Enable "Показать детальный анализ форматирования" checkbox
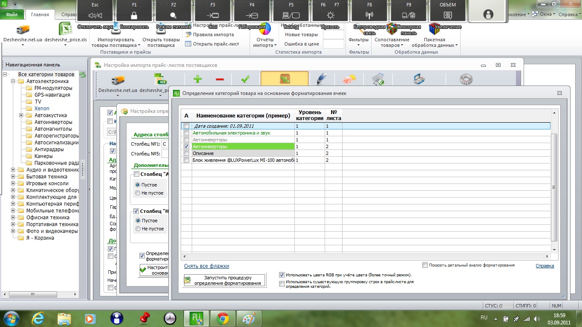 click(425, 265)
